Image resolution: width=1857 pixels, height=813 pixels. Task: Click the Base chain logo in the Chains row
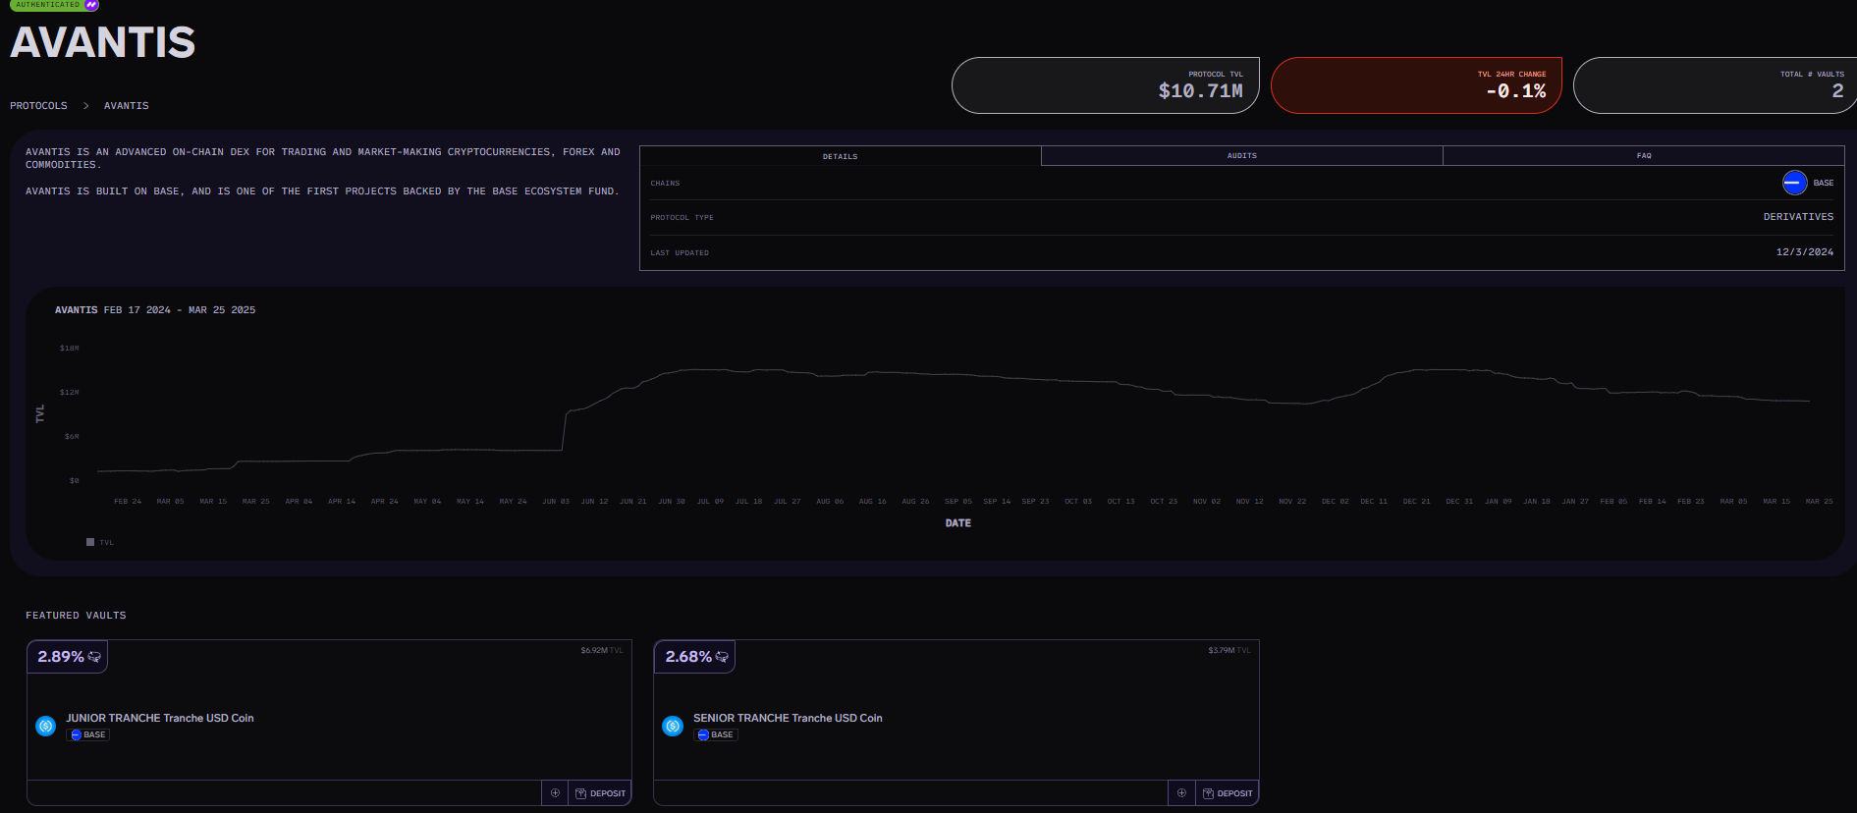[1794, 183]
